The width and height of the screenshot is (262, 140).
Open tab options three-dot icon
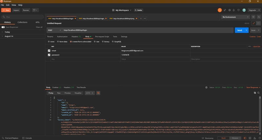(x=145, y=19)
